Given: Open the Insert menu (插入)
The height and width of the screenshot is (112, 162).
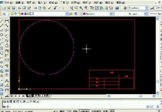Looking at the screenshot, I should coord(42,3).
